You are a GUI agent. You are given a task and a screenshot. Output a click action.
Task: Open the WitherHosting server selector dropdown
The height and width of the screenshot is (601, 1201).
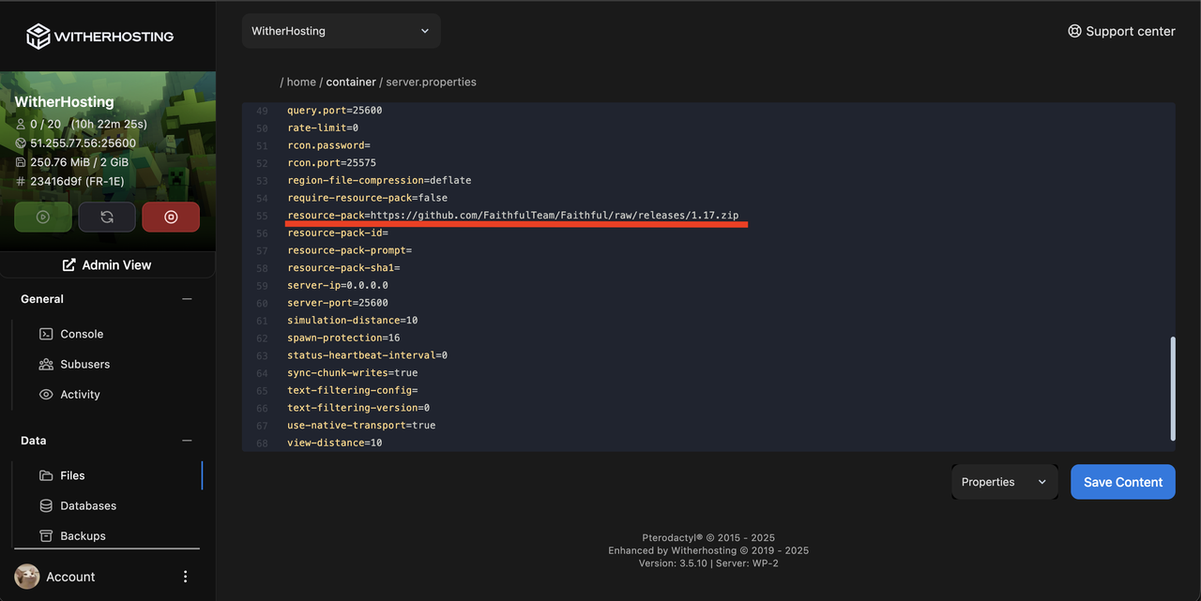coord(342,31)
